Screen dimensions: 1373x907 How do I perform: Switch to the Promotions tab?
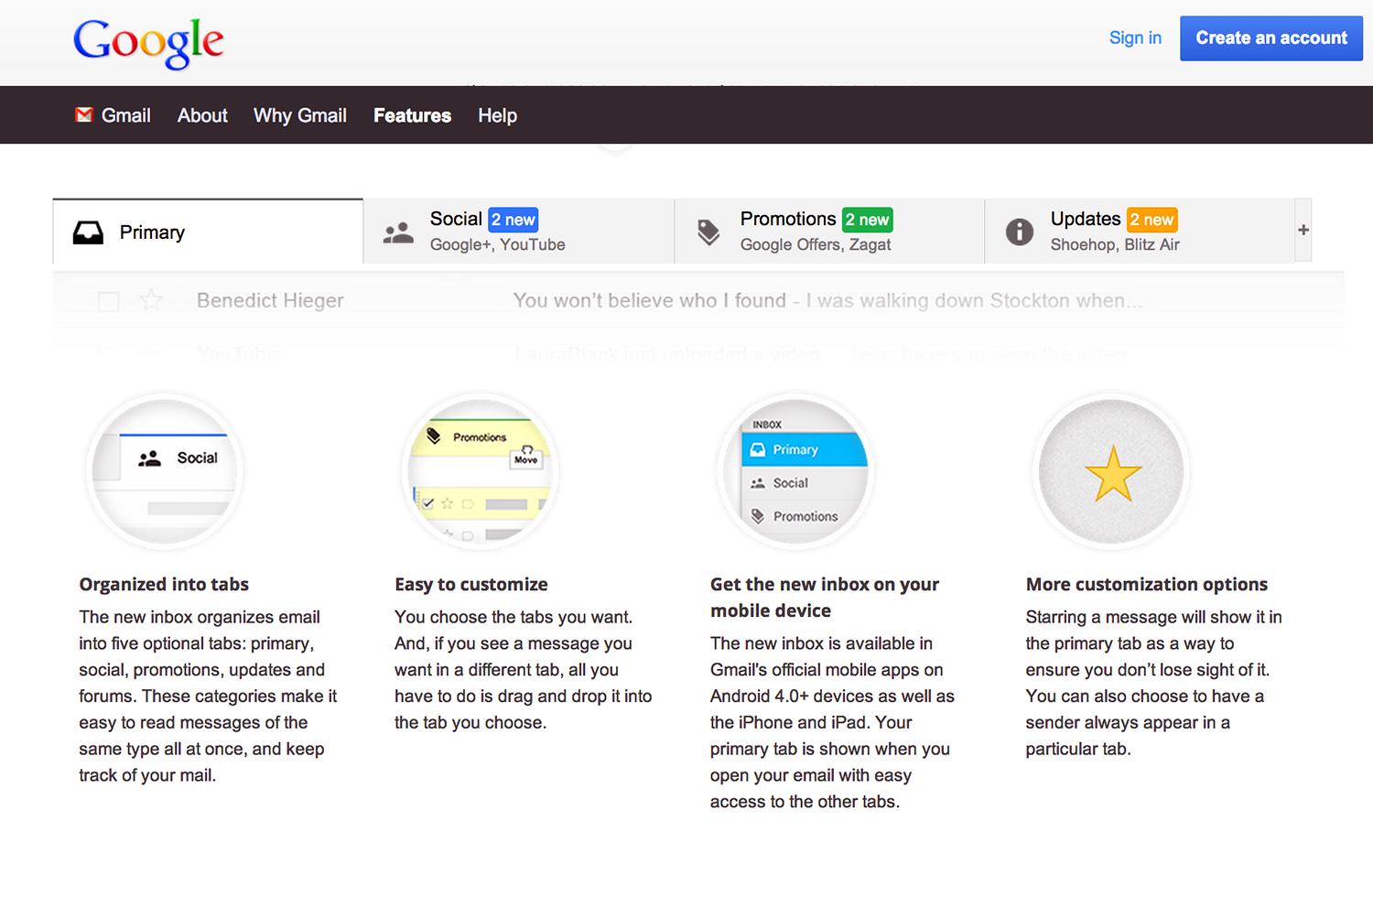[x=829, y=232]
